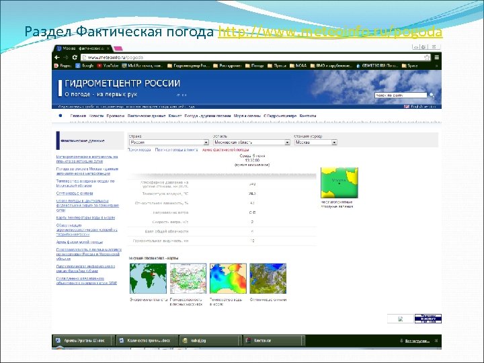Screen dimensions: 484x363
Task: Open the ВМО bookmarks folder
Action: (331, 66)
